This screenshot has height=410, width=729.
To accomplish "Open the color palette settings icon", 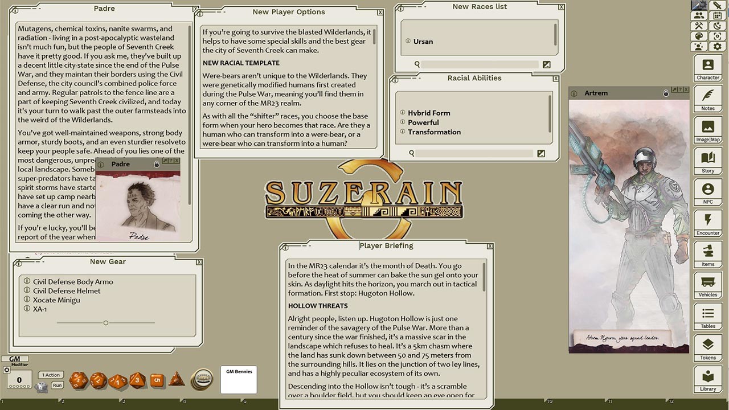I will point(700,36).
